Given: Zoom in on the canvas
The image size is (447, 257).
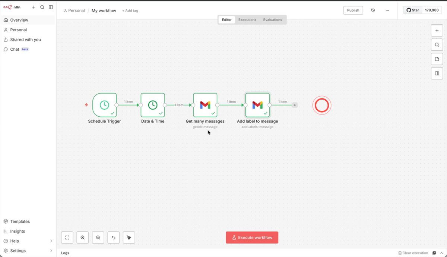Looking at the screenshot, I should point(83,238).
